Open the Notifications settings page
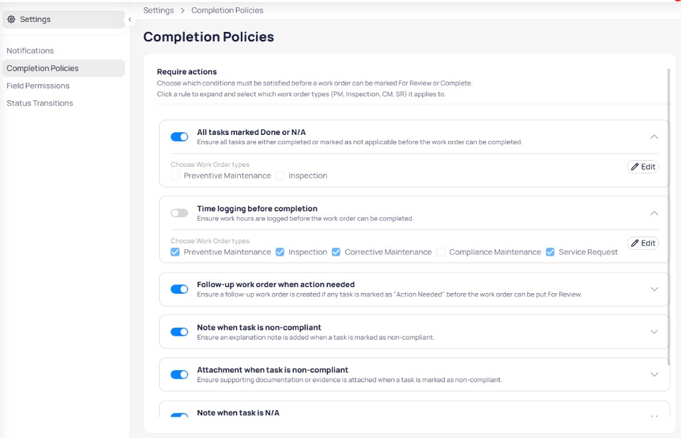 point(30,51)
